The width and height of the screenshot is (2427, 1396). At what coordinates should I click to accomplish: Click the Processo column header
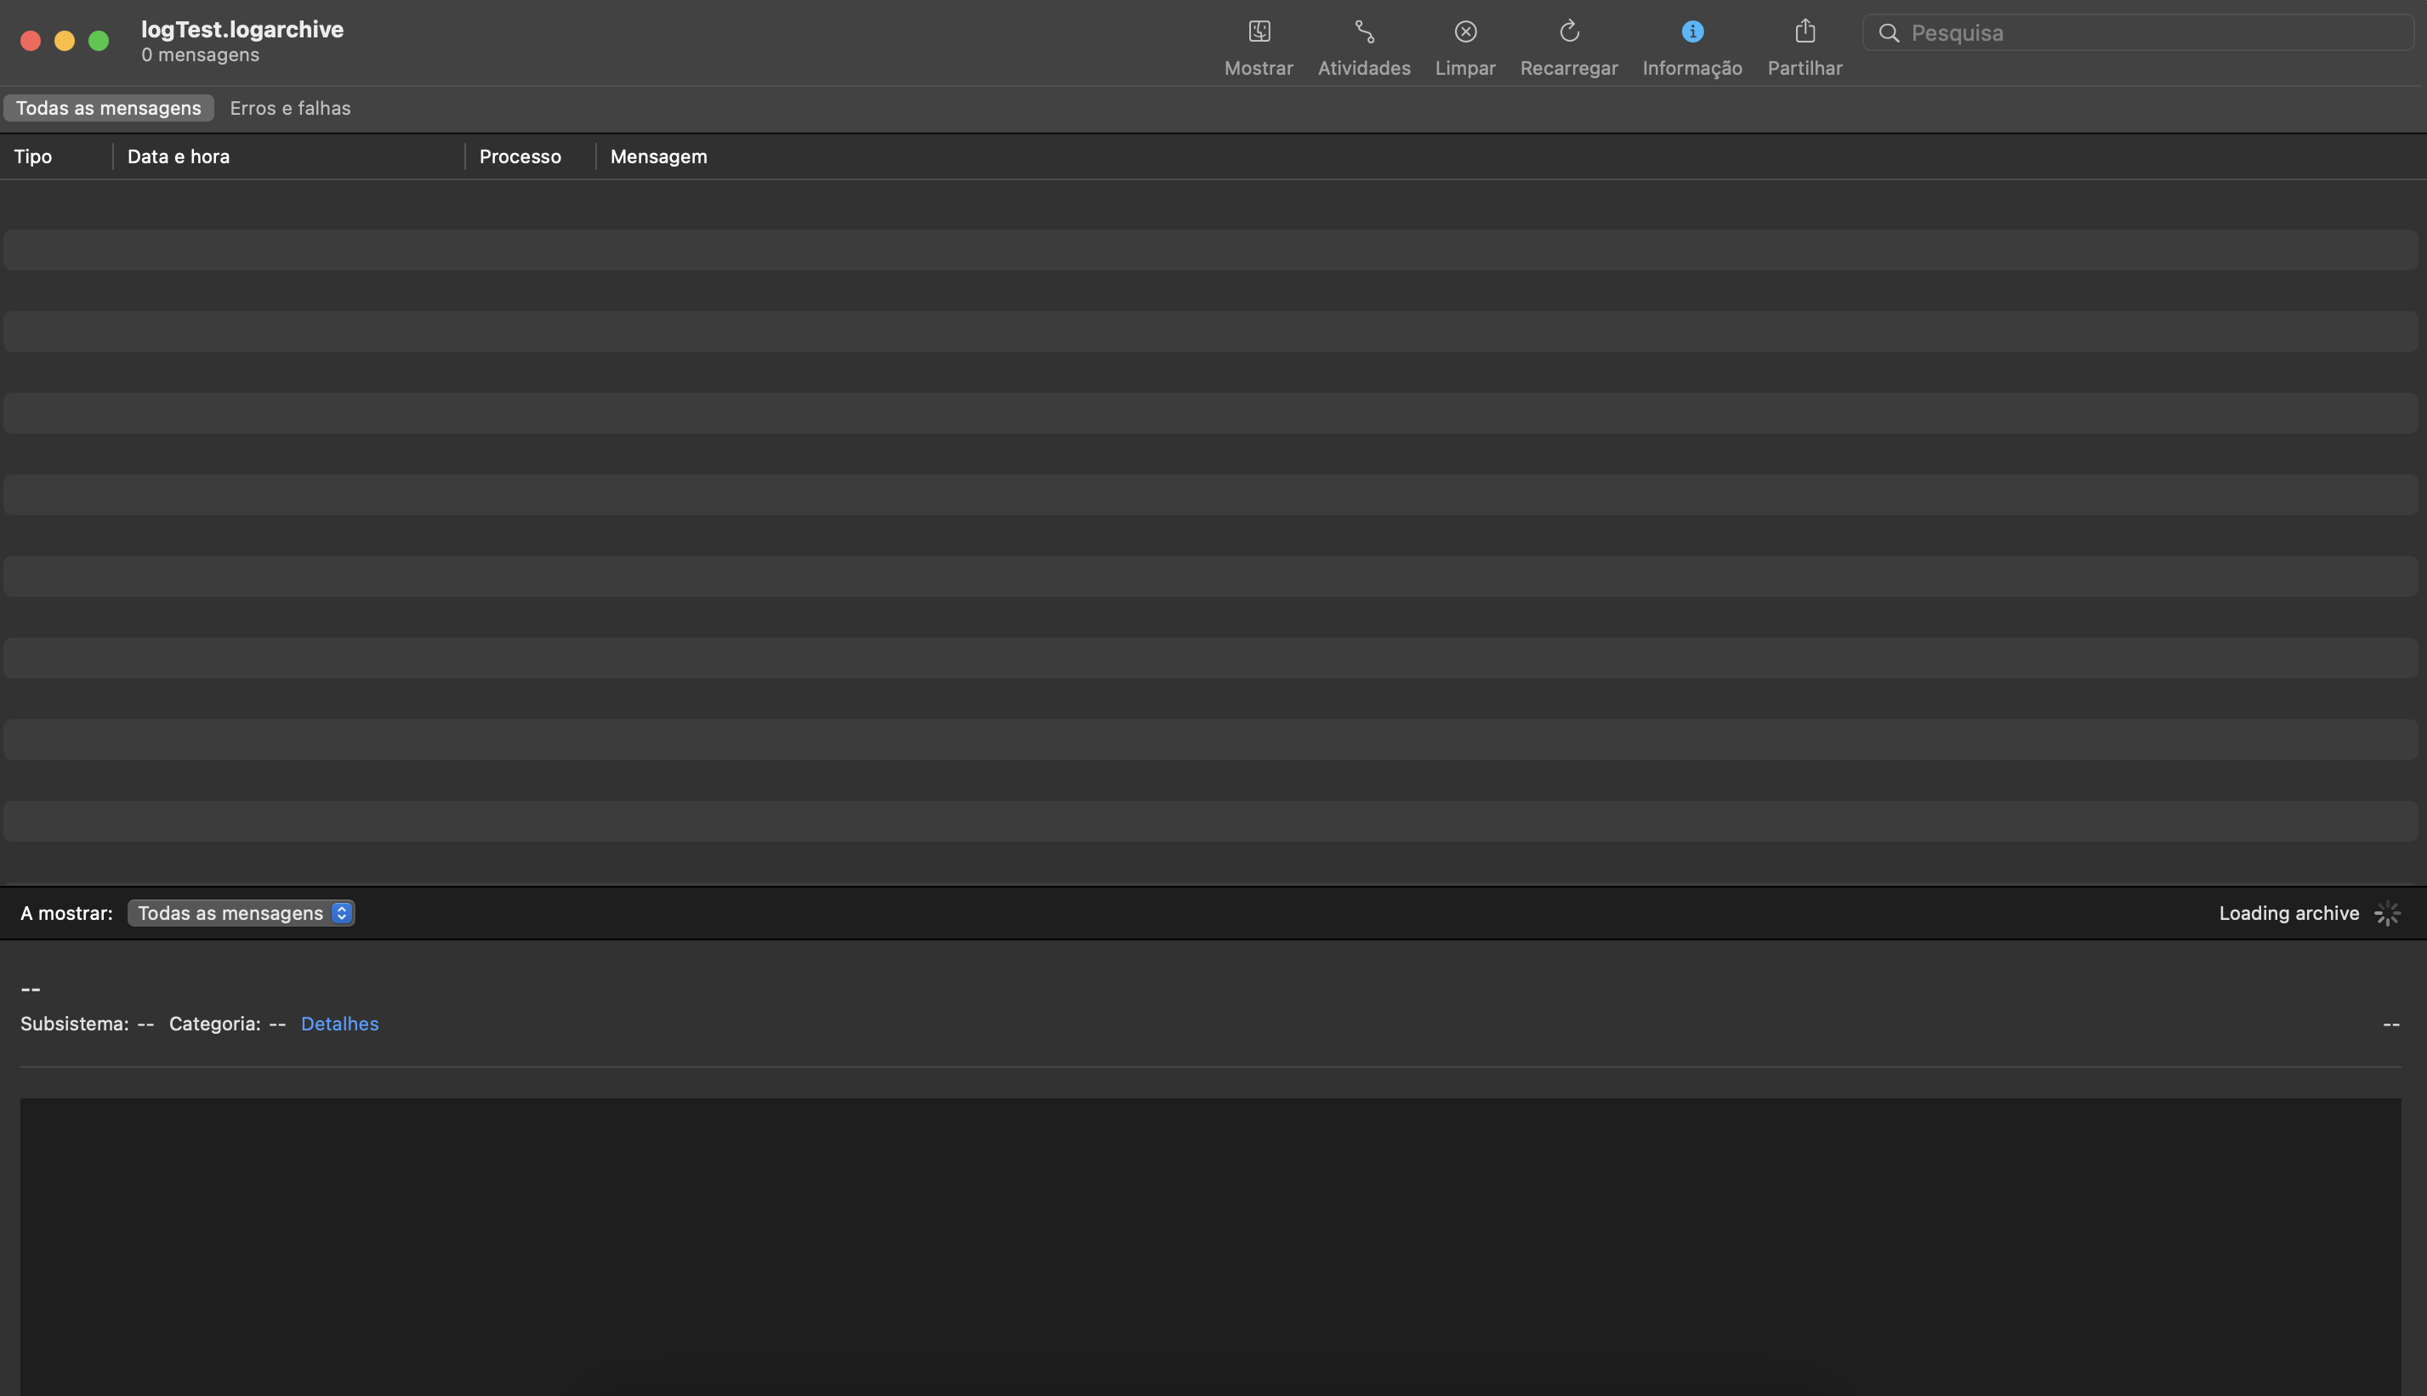click(x=520, y=156)
